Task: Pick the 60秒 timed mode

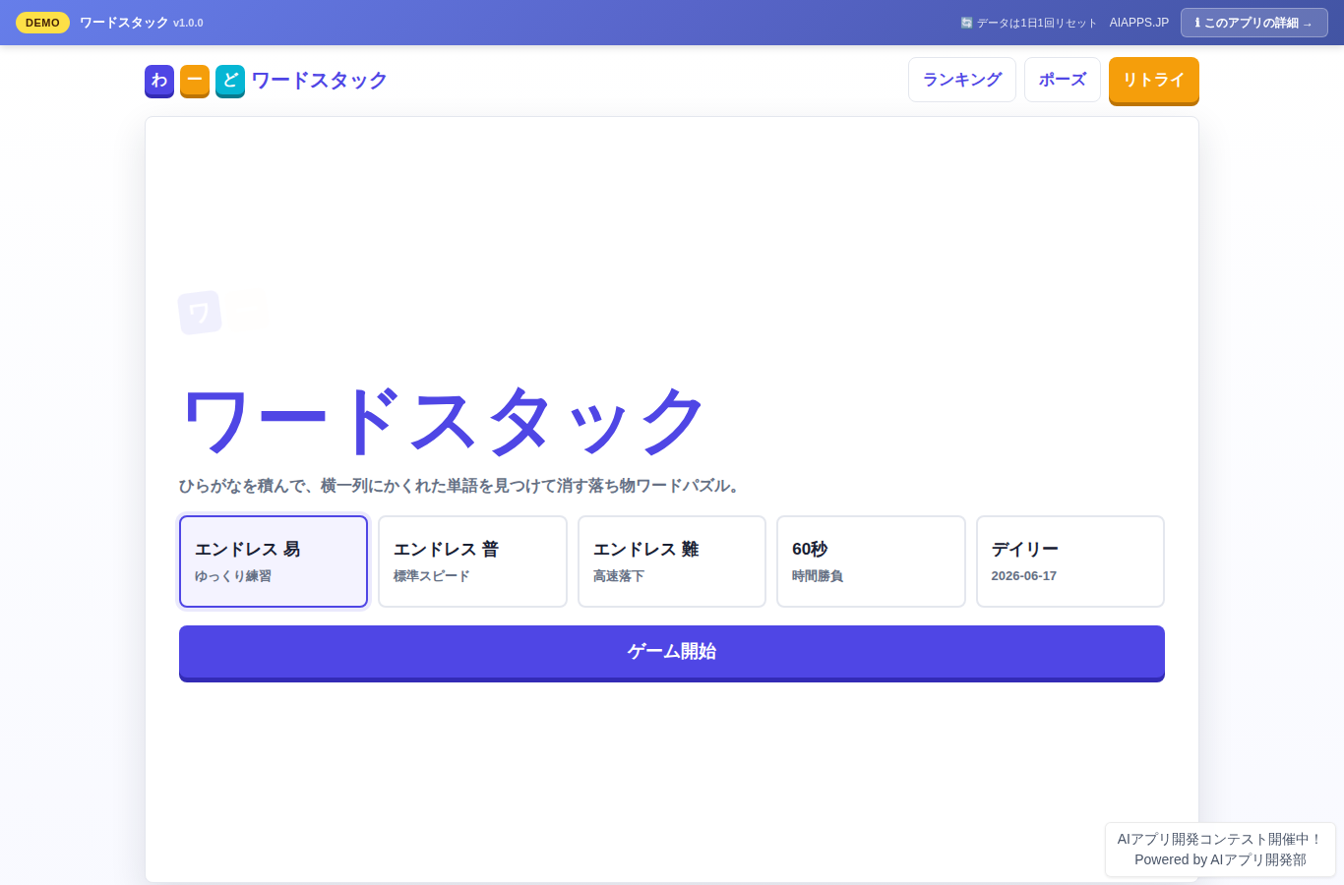Action: coord(871,561)
